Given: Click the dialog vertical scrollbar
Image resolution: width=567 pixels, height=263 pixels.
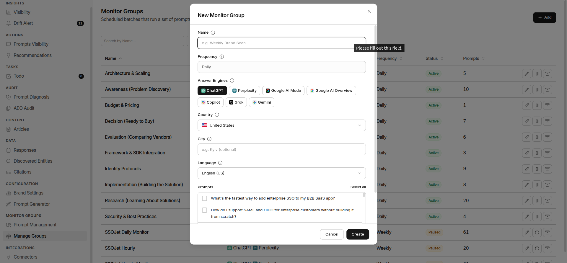Looking at the screenshot, I should pyautogui.click(x=375, y=109).
